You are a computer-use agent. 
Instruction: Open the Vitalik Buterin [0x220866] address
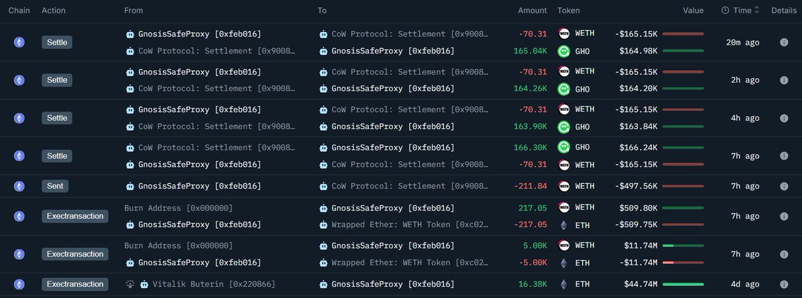(x=213, y=284)
